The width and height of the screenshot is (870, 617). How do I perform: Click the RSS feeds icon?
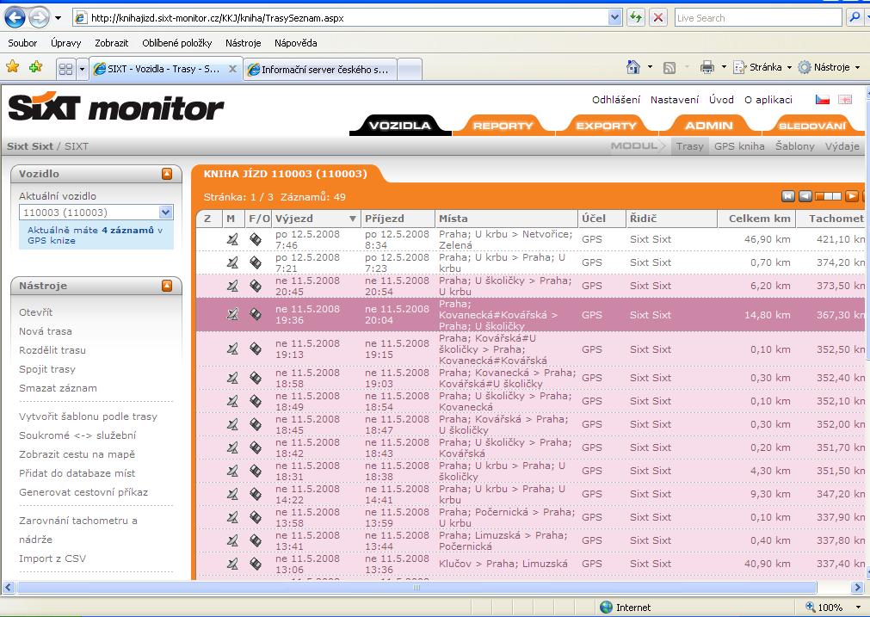click(669, 68)
